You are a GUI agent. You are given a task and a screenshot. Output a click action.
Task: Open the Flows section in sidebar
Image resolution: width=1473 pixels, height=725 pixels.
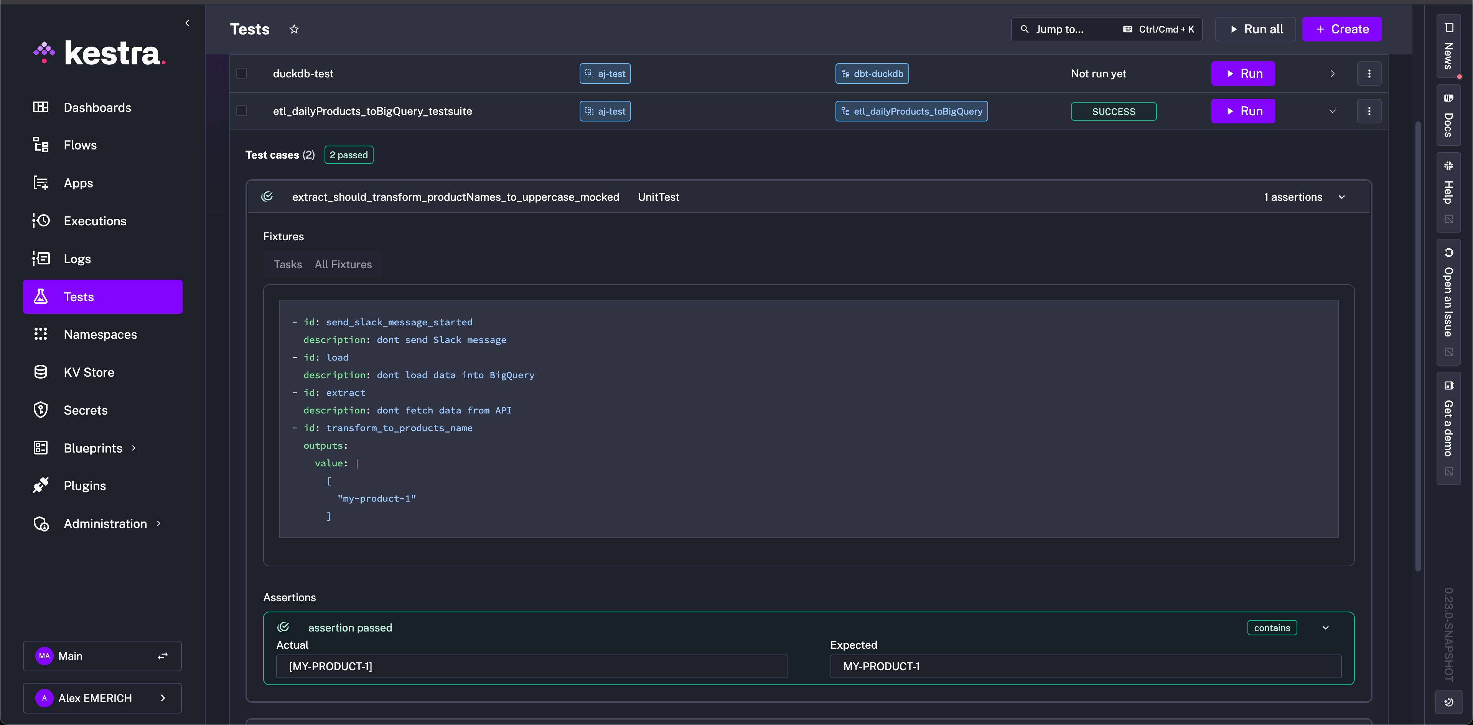[80, 144]
